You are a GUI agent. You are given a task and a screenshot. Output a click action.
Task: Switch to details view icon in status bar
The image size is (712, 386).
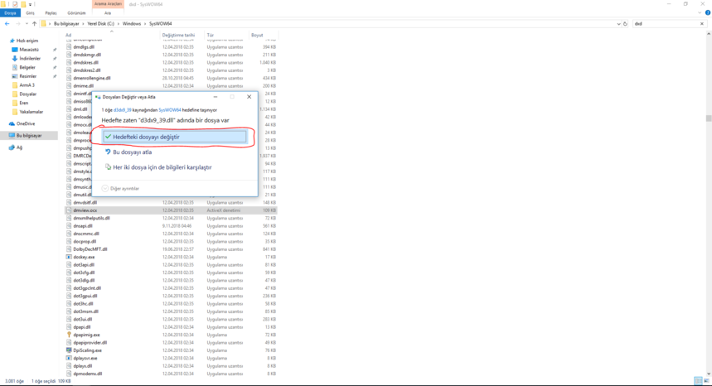point(698,381)
